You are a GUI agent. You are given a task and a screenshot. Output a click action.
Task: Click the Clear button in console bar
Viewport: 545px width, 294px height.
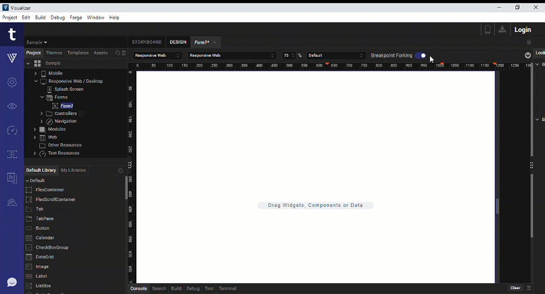point(515,288)
